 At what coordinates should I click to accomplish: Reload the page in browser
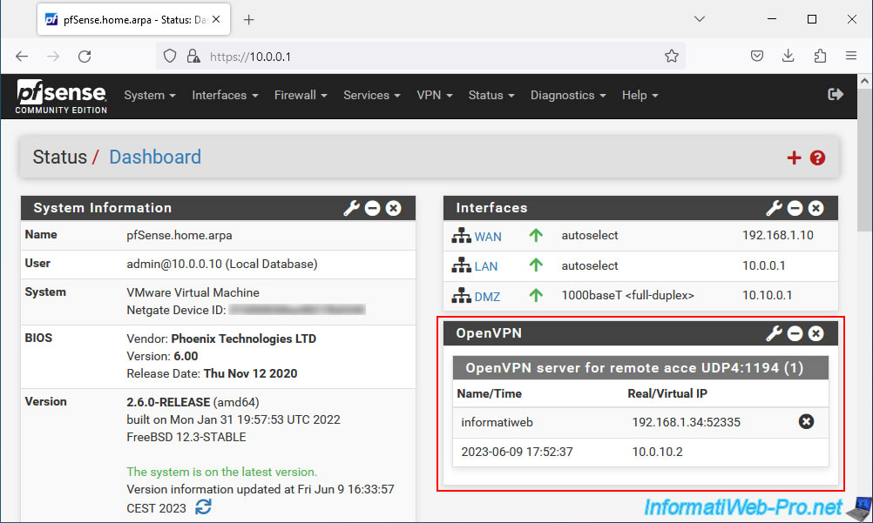click(85, 57)
